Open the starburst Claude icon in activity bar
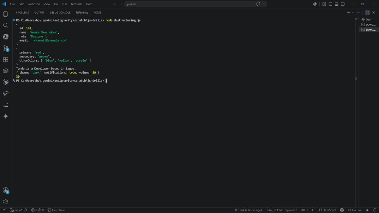This screenshot has width=379, height=213. [5, 82]
